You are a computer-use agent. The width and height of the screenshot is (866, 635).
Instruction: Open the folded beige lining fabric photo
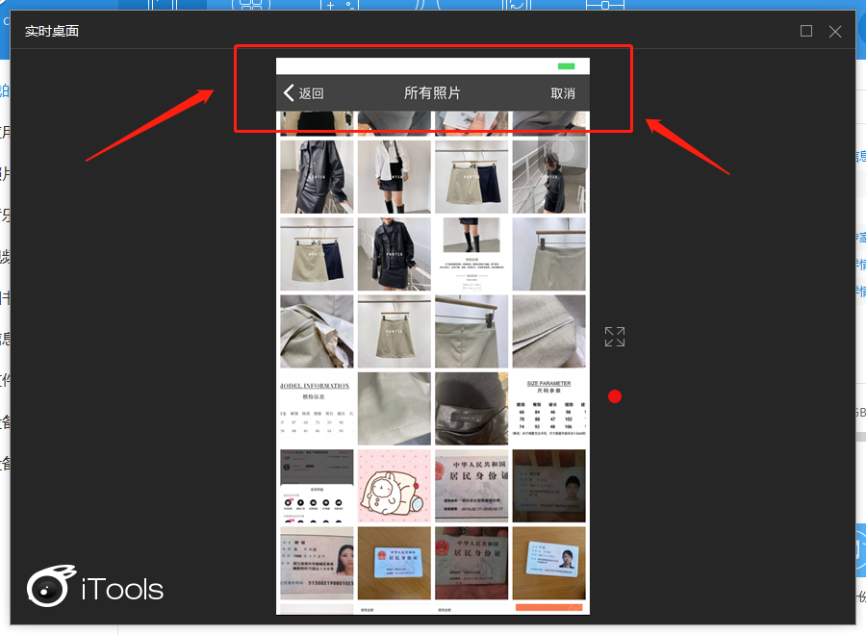click(317, 331)
